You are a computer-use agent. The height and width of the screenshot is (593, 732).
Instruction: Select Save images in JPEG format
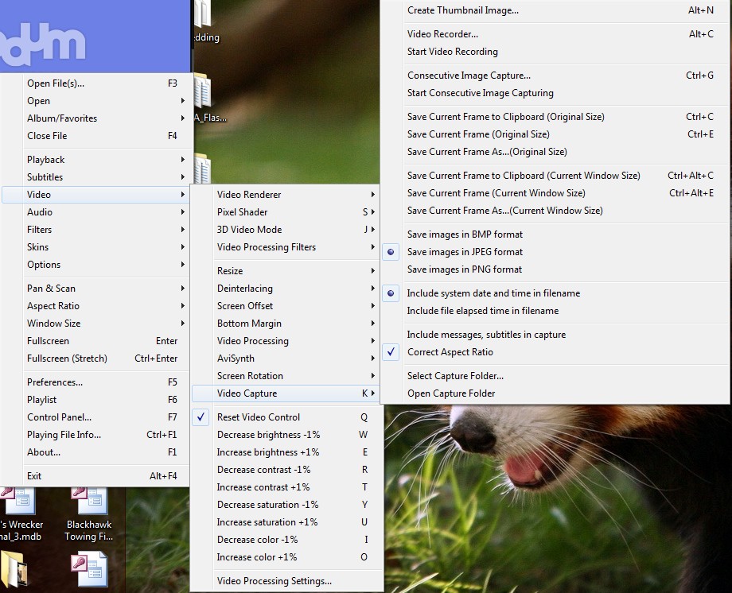click(x=555, y=252)
